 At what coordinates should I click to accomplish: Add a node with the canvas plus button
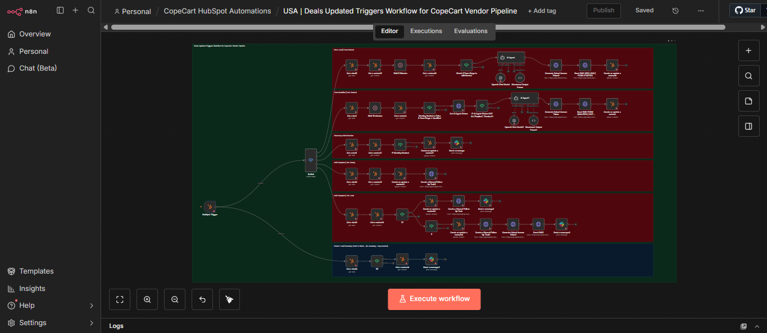click(748, 50)
